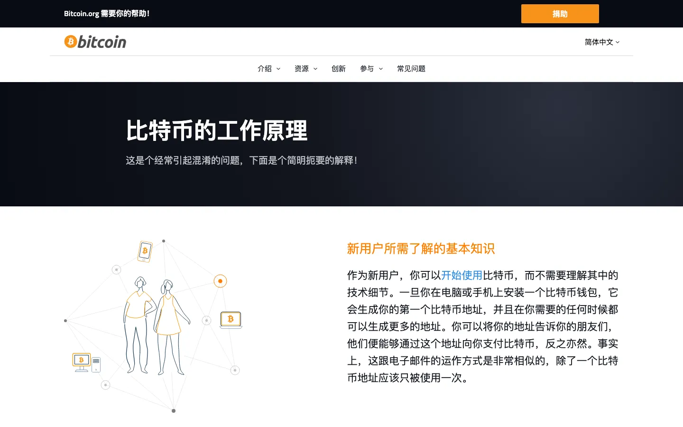Viewport: 683px width, 427px height.
Task: Expand the 参与 navigation menu
Action: 371,69
